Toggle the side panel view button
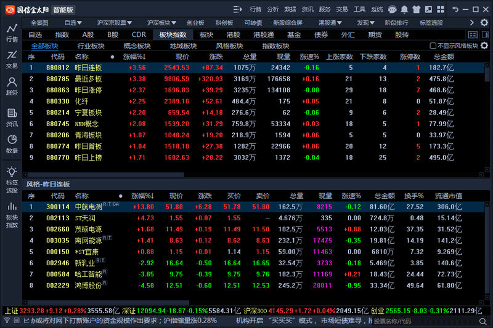 pos(485,34)
